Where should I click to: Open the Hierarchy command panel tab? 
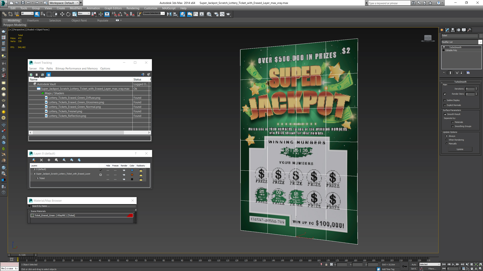point(453,30)
